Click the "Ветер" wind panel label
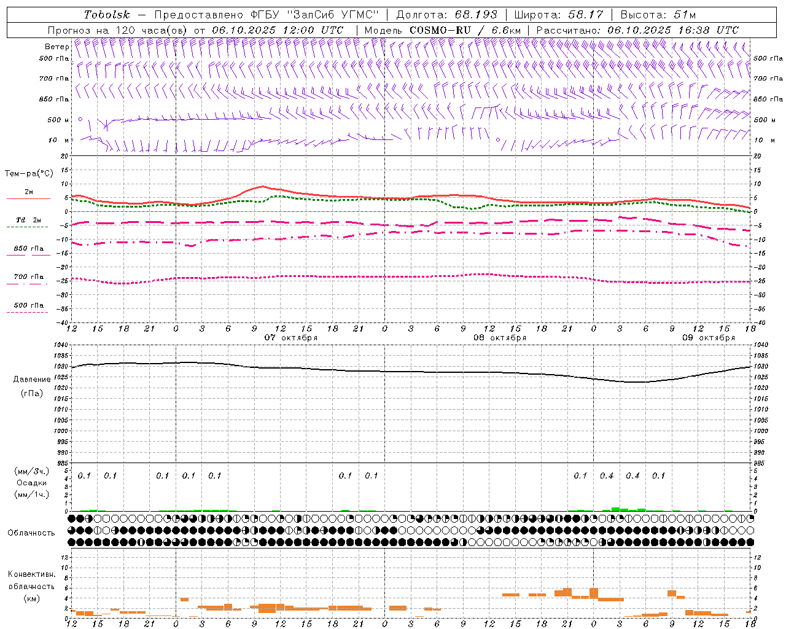Viewport: 786px width, 629px height. [x=57, y=47]
